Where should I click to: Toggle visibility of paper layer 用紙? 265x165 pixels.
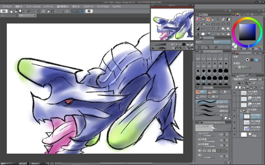click(234, 134)
